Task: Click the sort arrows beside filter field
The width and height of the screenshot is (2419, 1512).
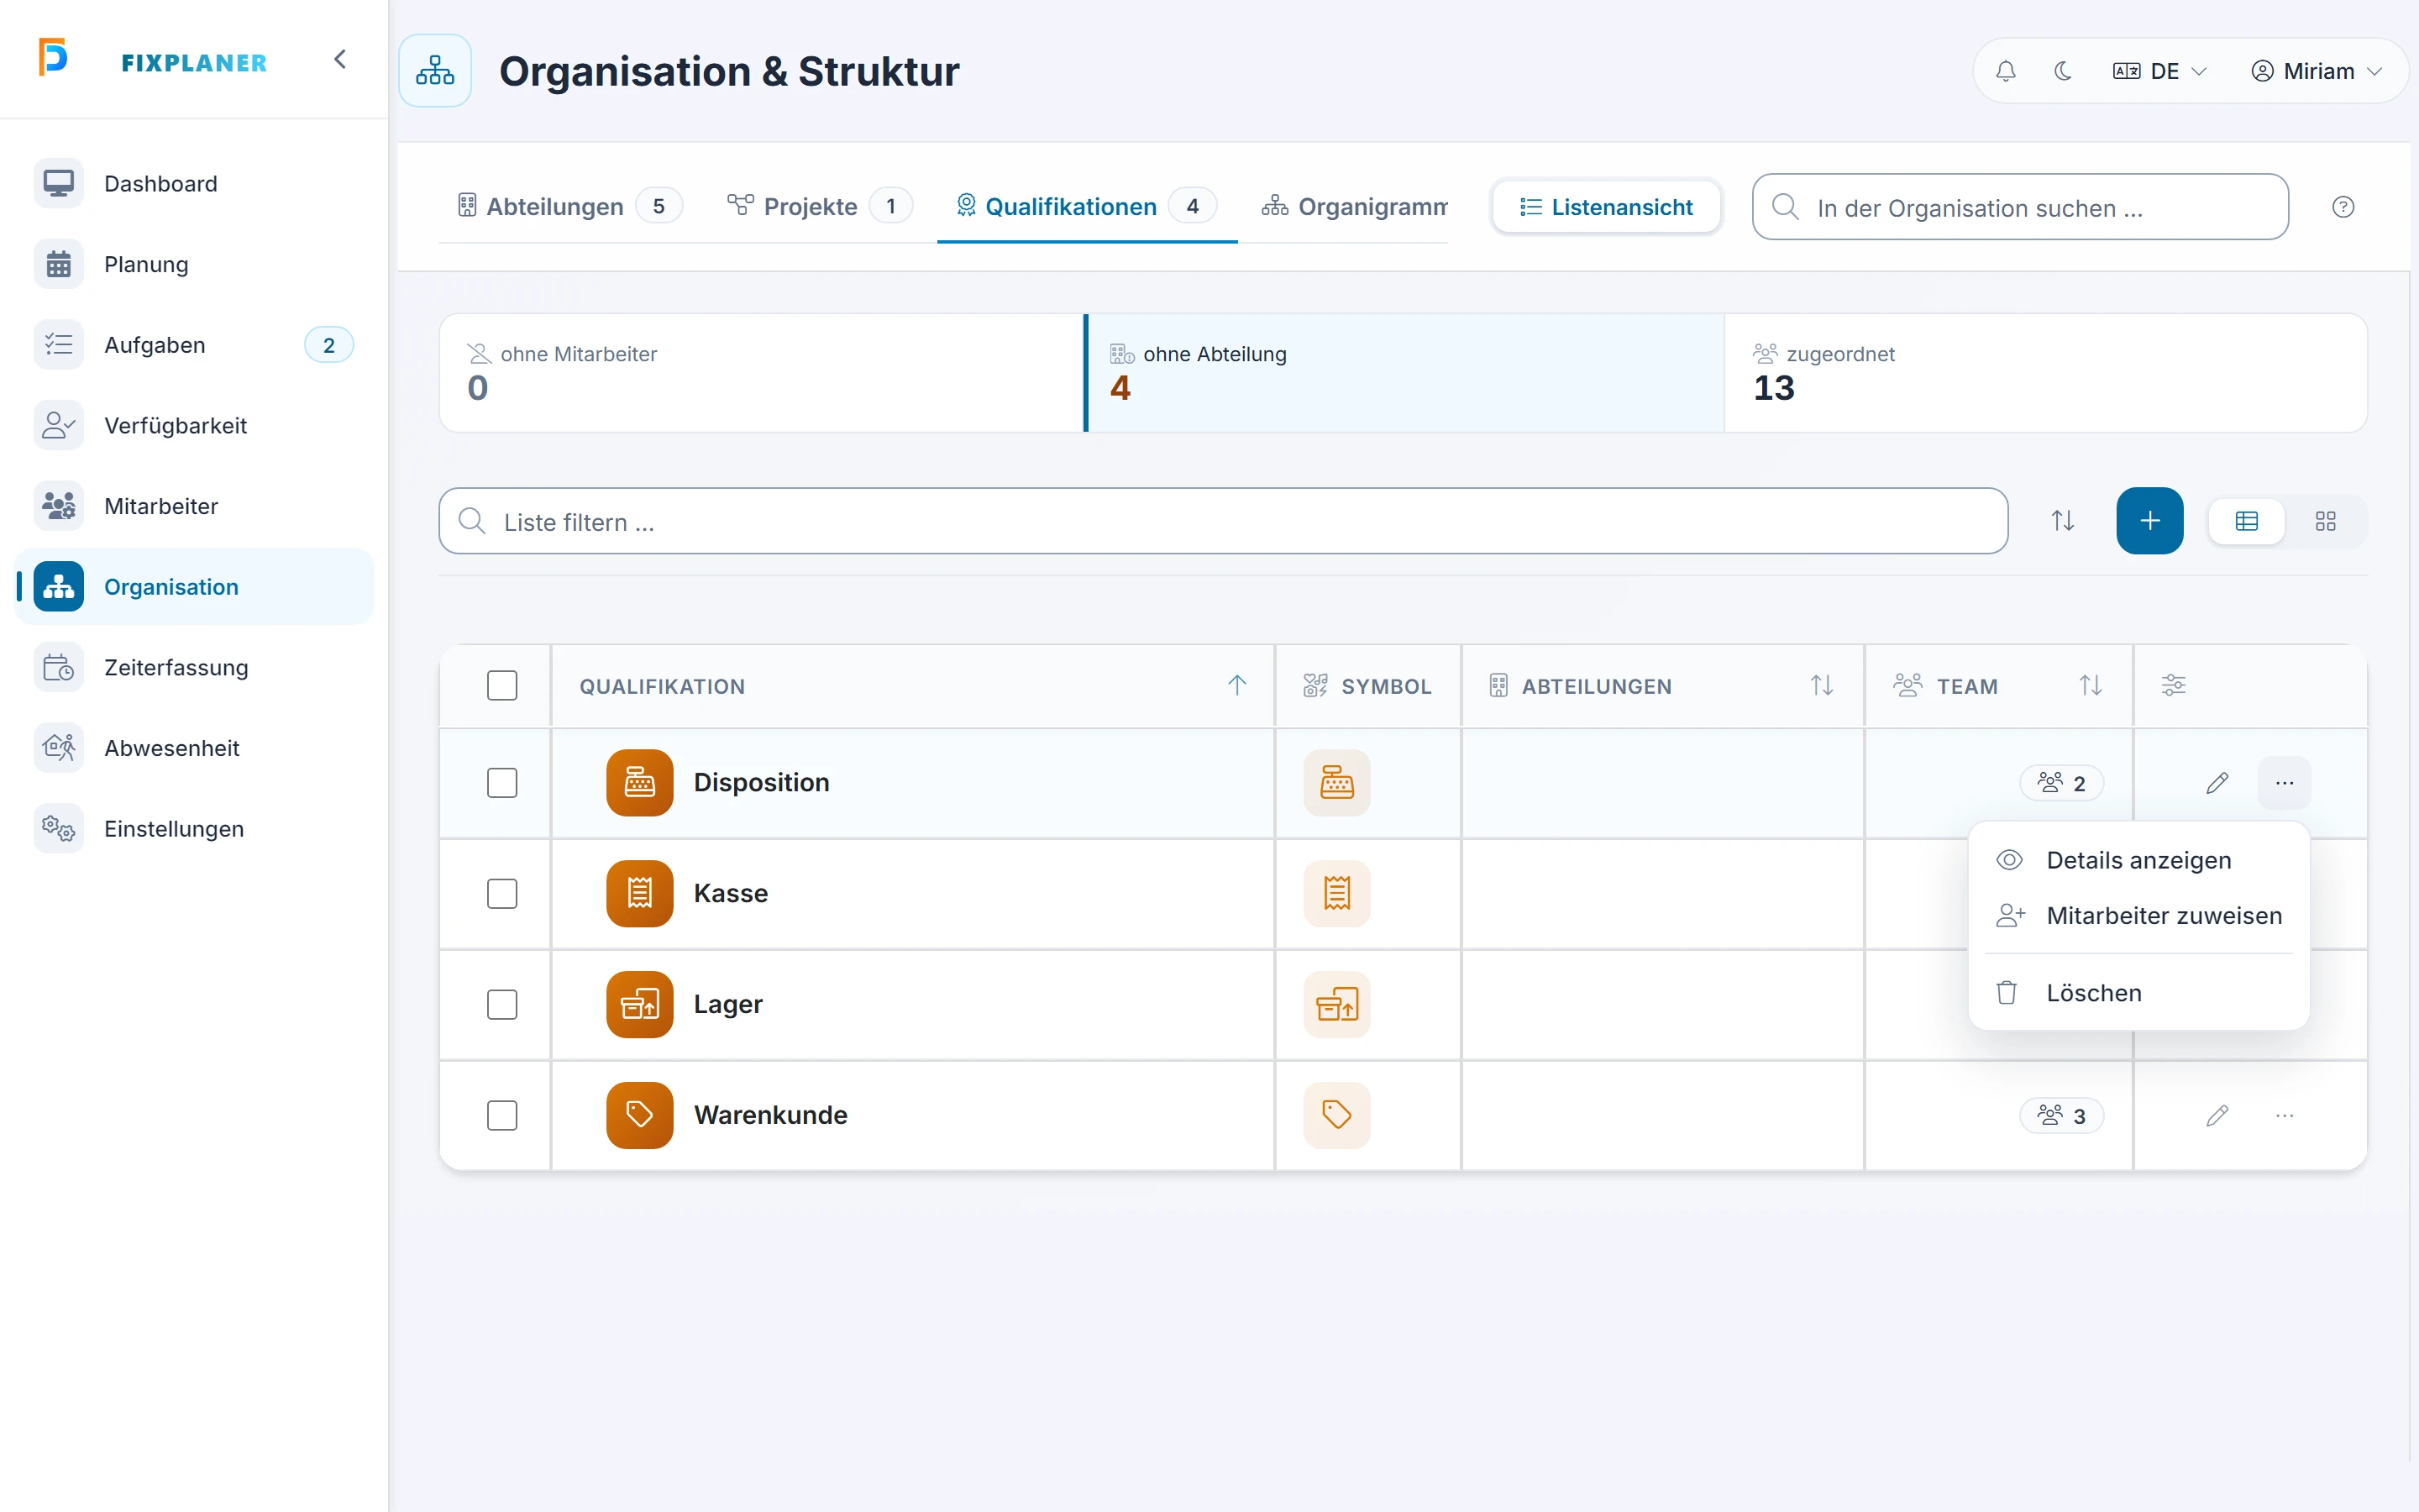Action: [2062, 521]
